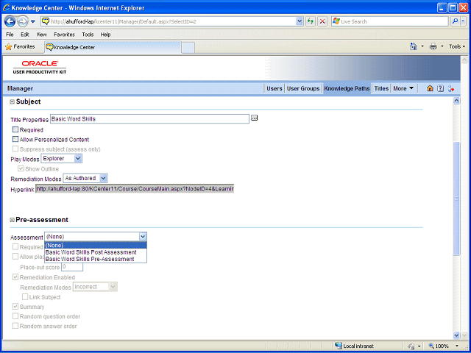Open the command bar Tools dropdown
471x353 pixels.
(457, 46)
